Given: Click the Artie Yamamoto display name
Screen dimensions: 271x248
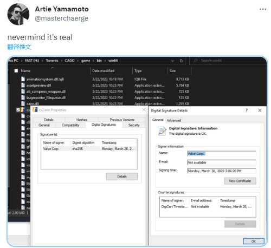Looking at the screenshot, I should coord(62,9).
